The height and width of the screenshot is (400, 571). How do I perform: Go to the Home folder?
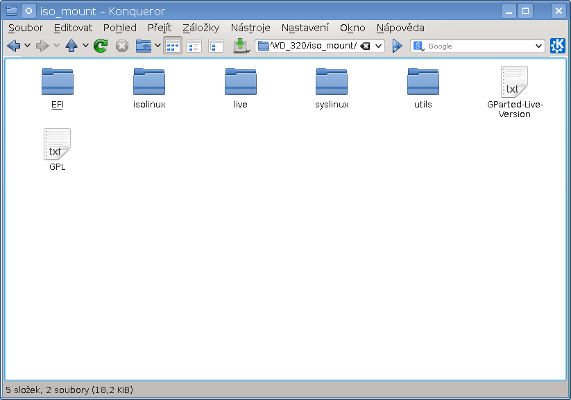click(144, 46)
